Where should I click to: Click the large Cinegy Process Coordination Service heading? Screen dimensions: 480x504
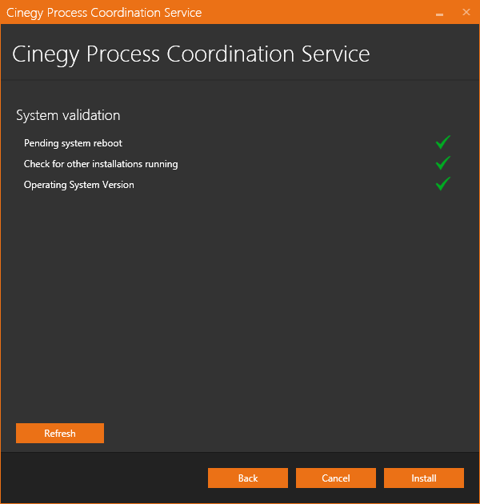[191, 54]
